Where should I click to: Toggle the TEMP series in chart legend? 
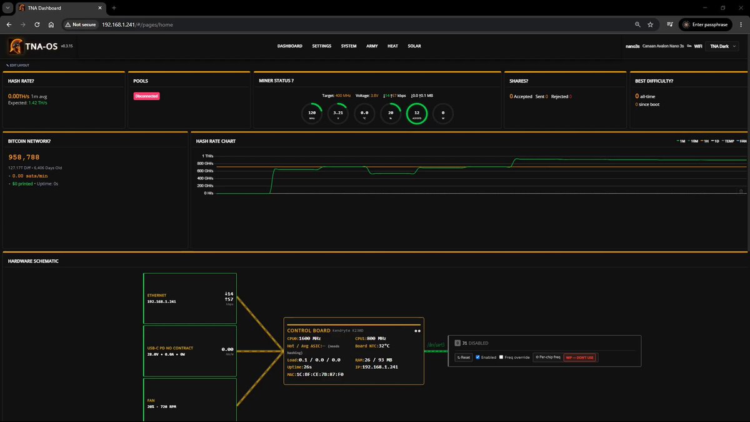[x=729, y=141]
